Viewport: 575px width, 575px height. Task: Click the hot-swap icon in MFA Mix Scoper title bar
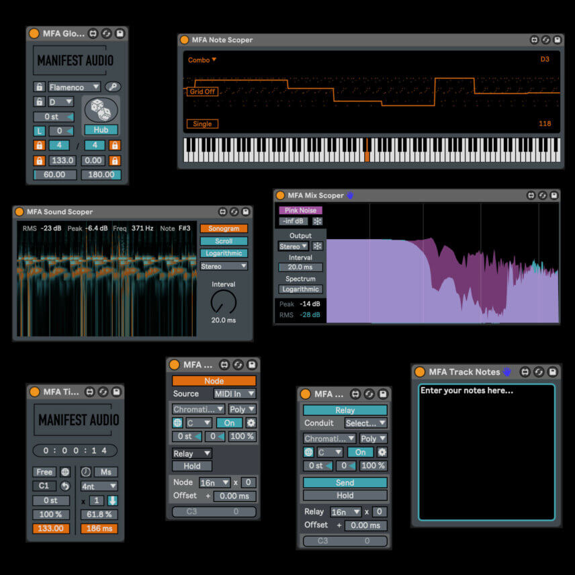click(x=542, y=195)
